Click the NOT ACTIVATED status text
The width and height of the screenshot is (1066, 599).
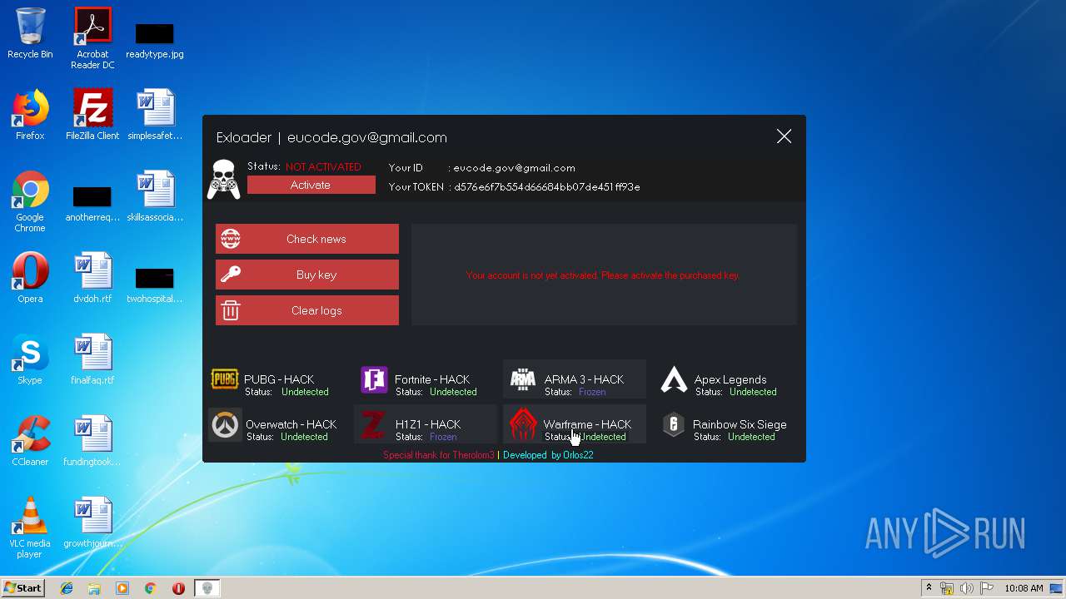tap(323, 166)
